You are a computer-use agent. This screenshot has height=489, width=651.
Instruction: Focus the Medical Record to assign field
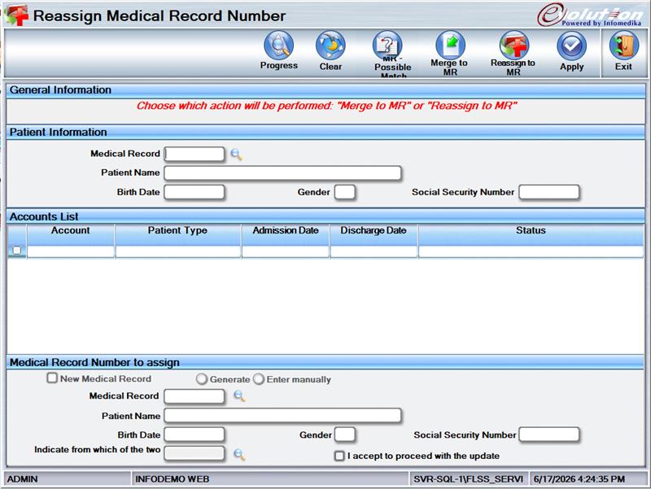(x=194, y=396)
